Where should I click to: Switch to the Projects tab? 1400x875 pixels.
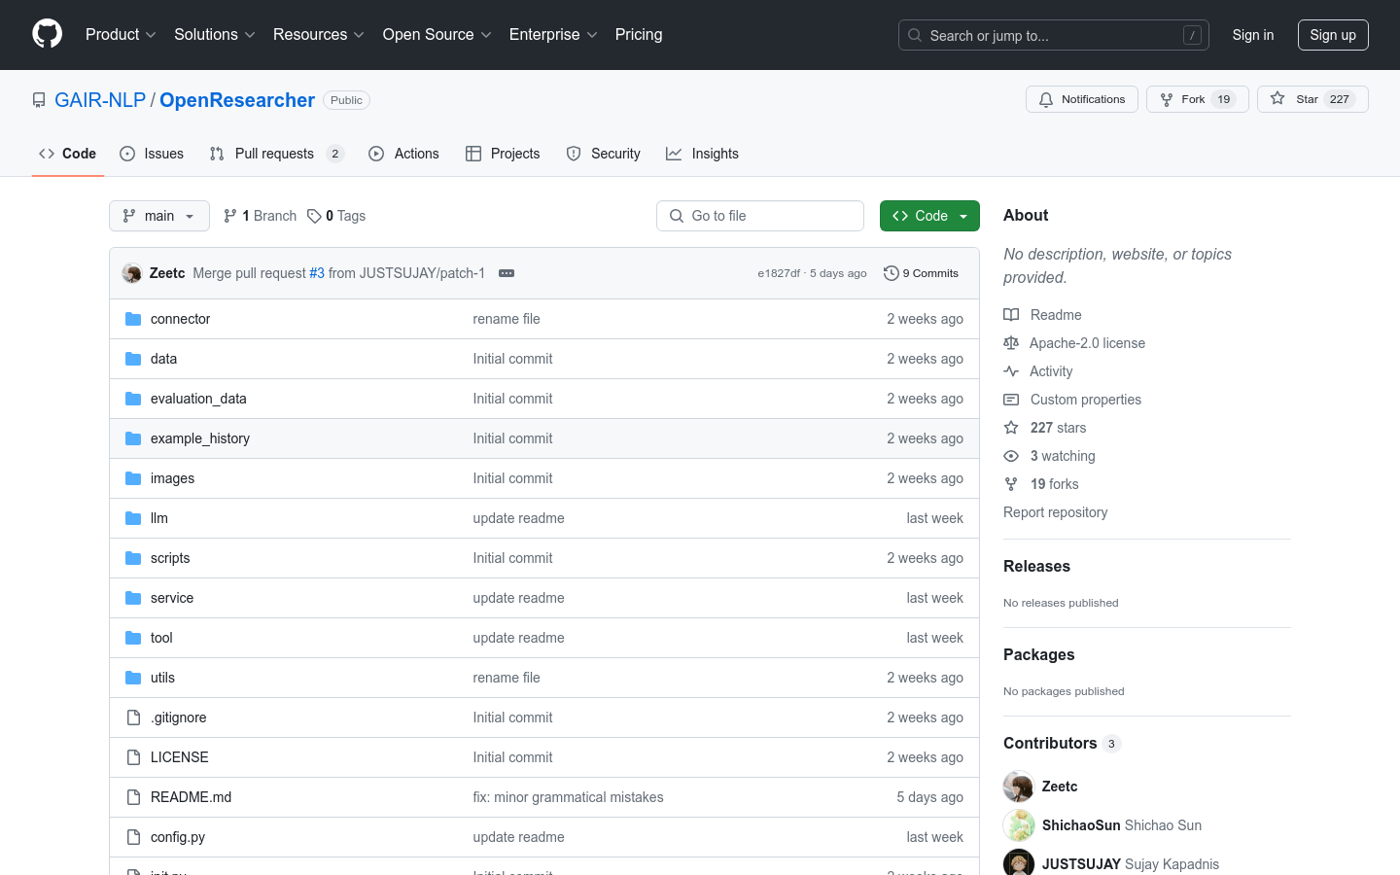[503, 154]
